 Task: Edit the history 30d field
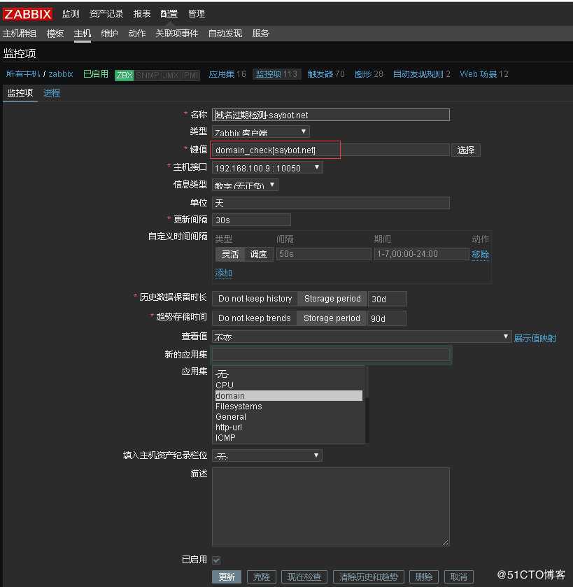[387, 299]
